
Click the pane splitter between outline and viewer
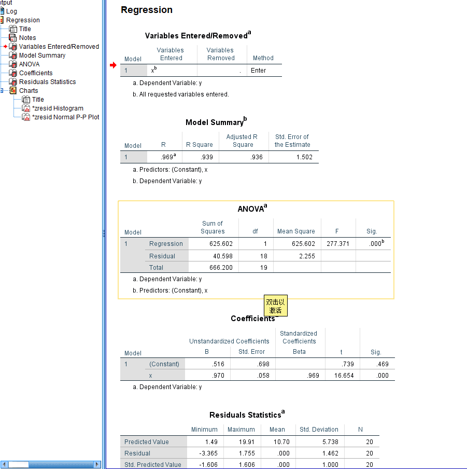click(104, 233)
